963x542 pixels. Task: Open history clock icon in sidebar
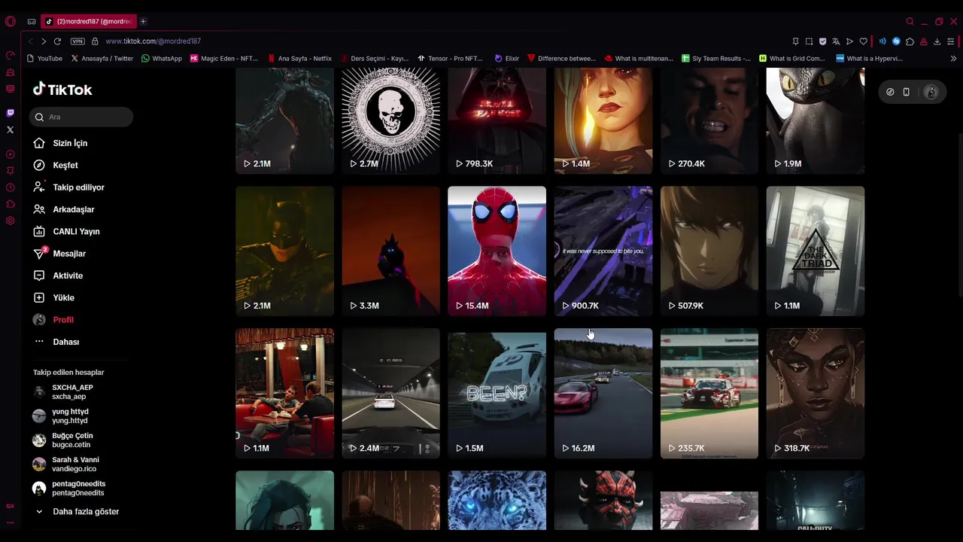(10, 187)
